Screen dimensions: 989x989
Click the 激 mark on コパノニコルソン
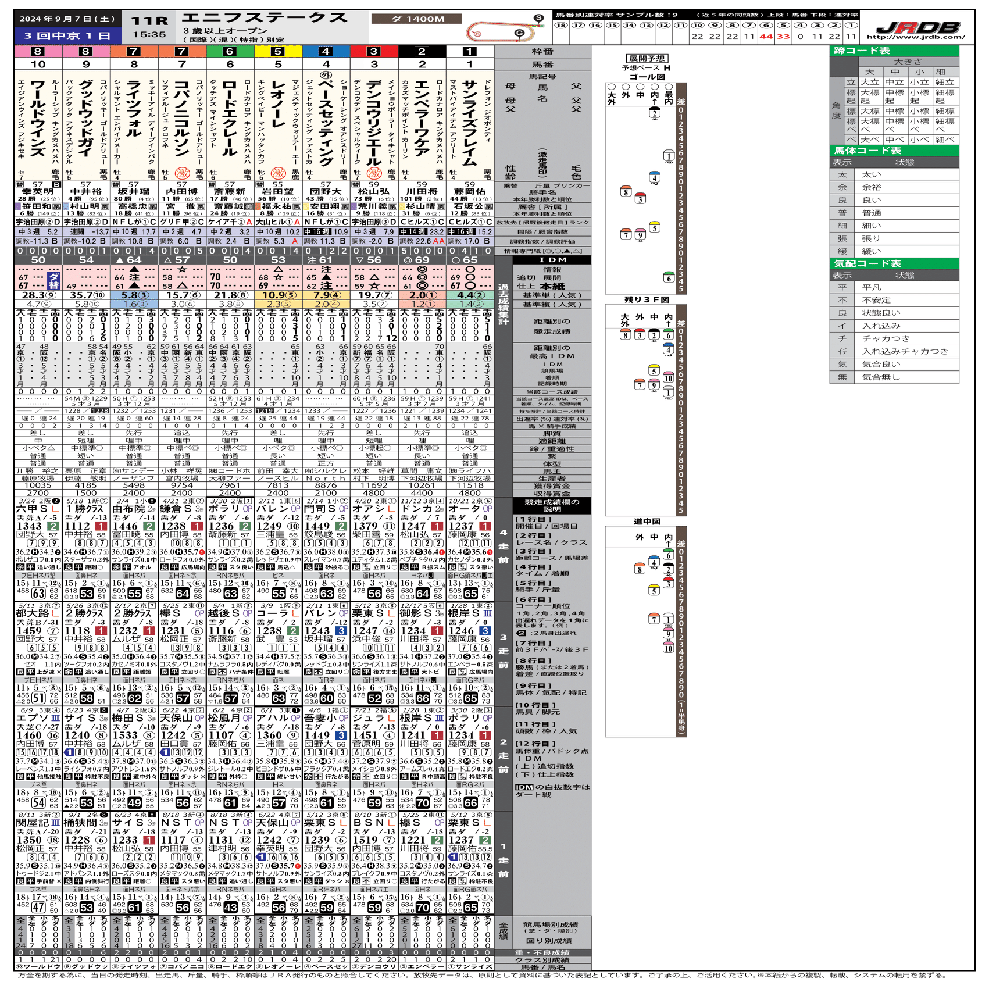183,173
